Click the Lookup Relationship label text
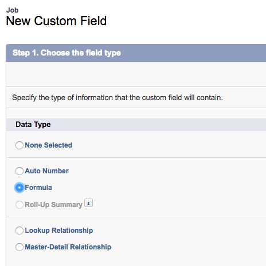 [x=59, y=231]
